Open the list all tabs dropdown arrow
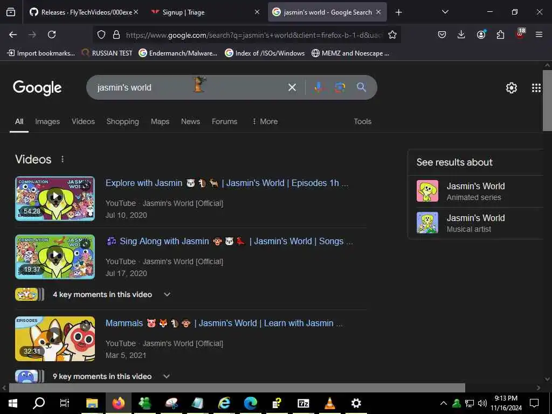This screenshot has width=552, height=414. [x=445, y=12]
